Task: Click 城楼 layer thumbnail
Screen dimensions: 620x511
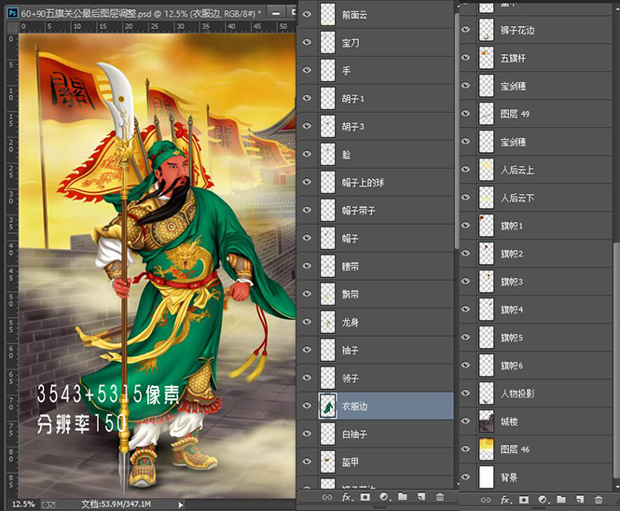Action: tap(487, 421)
